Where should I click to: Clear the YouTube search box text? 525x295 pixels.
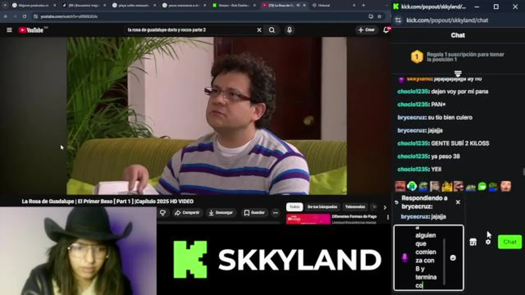coord(259,30)
